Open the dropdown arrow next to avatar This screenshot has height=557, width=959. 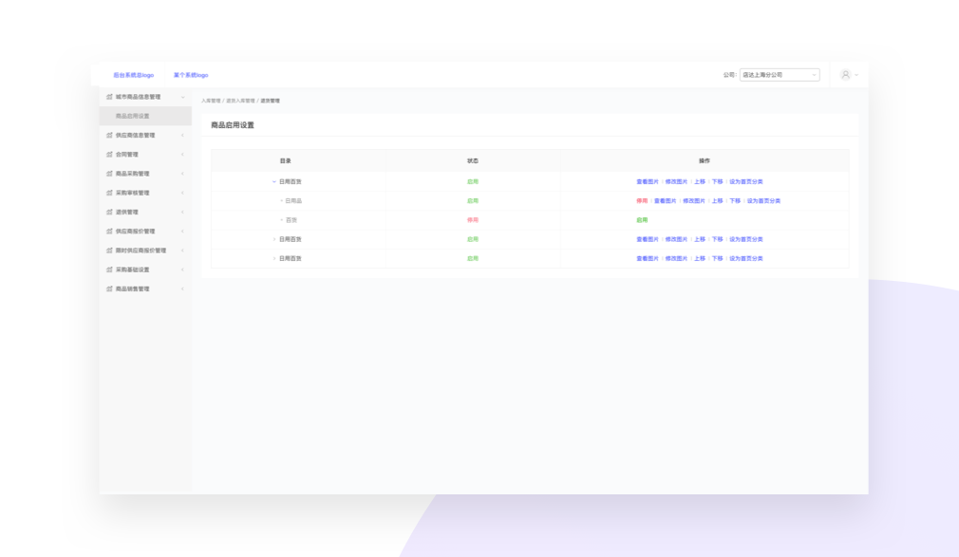[x=856, y=75]
